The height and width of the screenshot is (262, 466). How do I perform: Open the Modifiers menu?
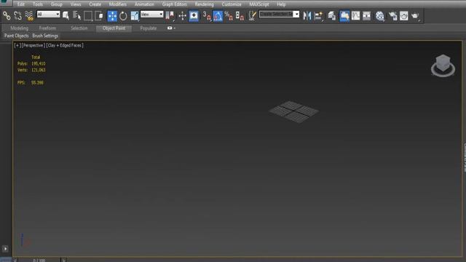point(118,4)
